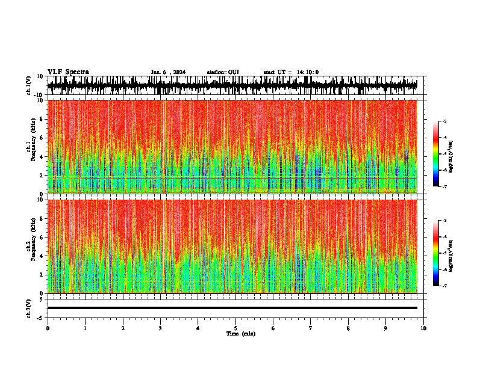477x368 pixels.
Task: Click the "Time (min)" axis label
Action: [241, 334]
